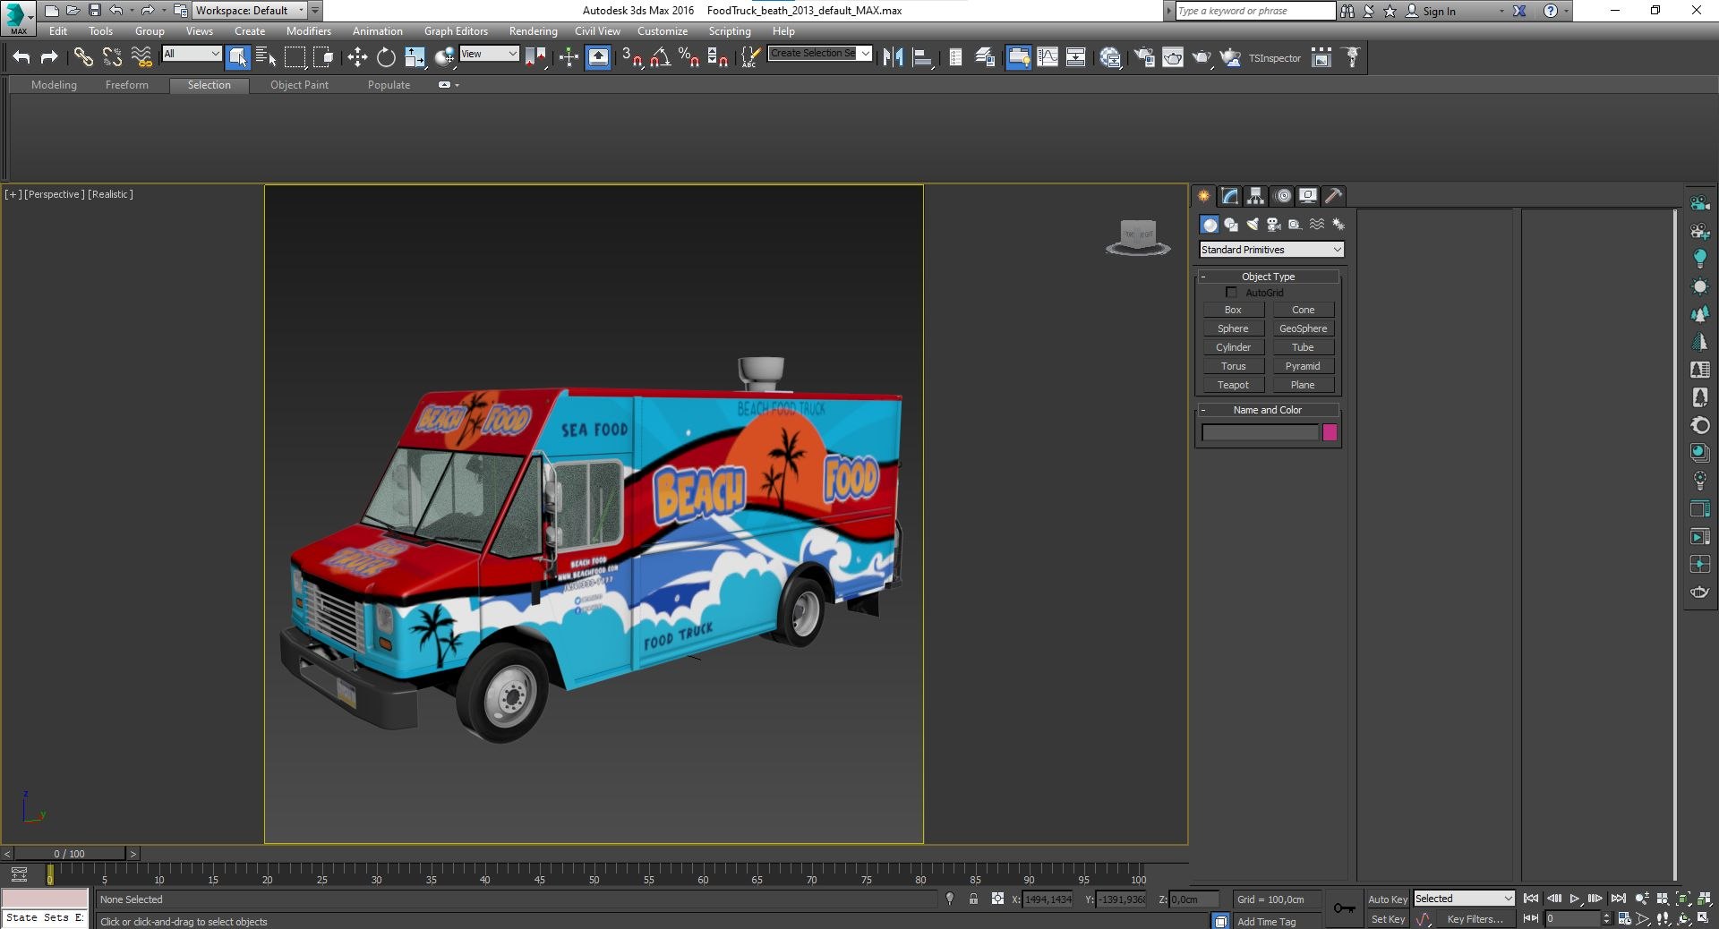Select the Rotate tool
Image resolution: width=1719 pixels, height=929 pixels.
click(386, 58)
